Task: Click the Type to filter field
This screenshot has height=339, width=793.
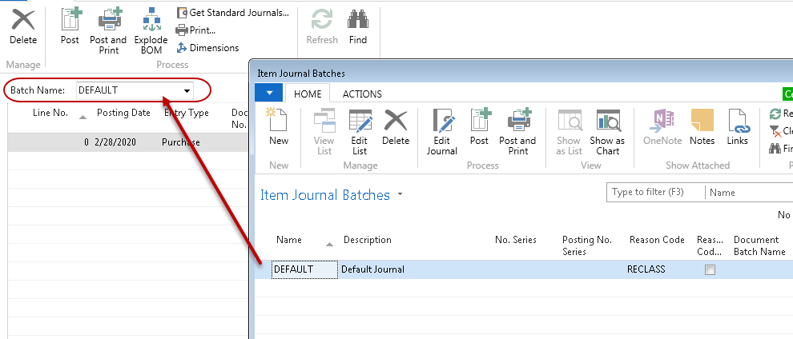Action: click(x=654, y=193)
